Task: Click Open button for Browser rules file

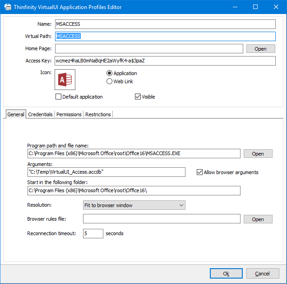Action: (x=258, y=219)
